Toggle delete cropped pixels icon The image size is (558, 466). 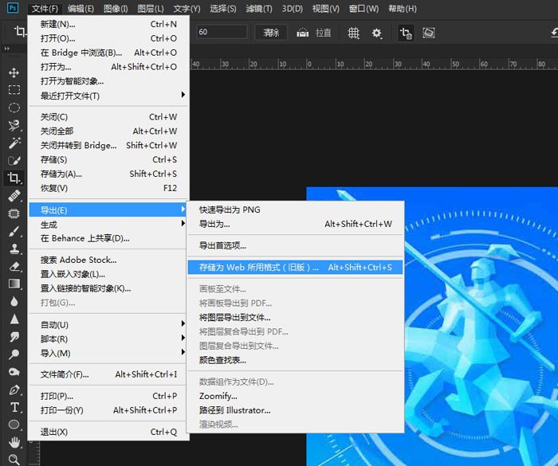coord(406,33)
